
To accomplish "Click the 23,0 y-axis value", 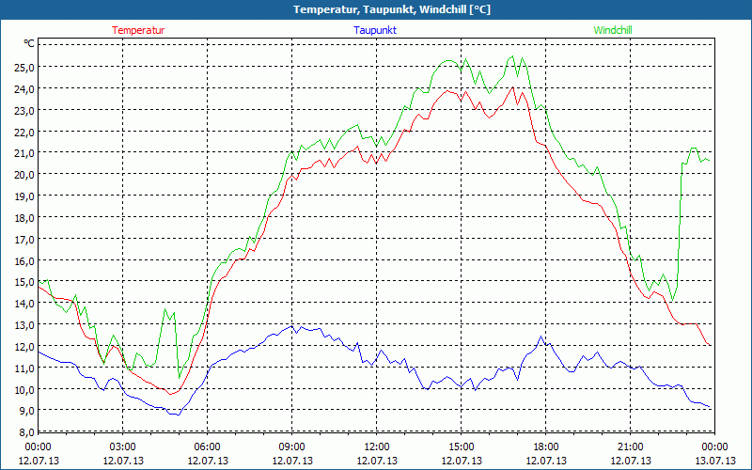I will (24, 110).
